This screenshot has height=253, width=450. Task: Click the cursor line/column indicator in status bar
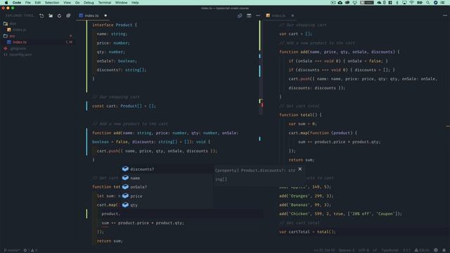click(x=324, y=250)
